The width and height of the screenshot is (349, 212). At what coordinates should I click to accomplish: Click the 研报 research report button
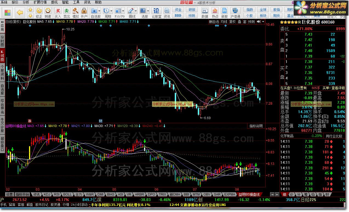tap(192, 10)
